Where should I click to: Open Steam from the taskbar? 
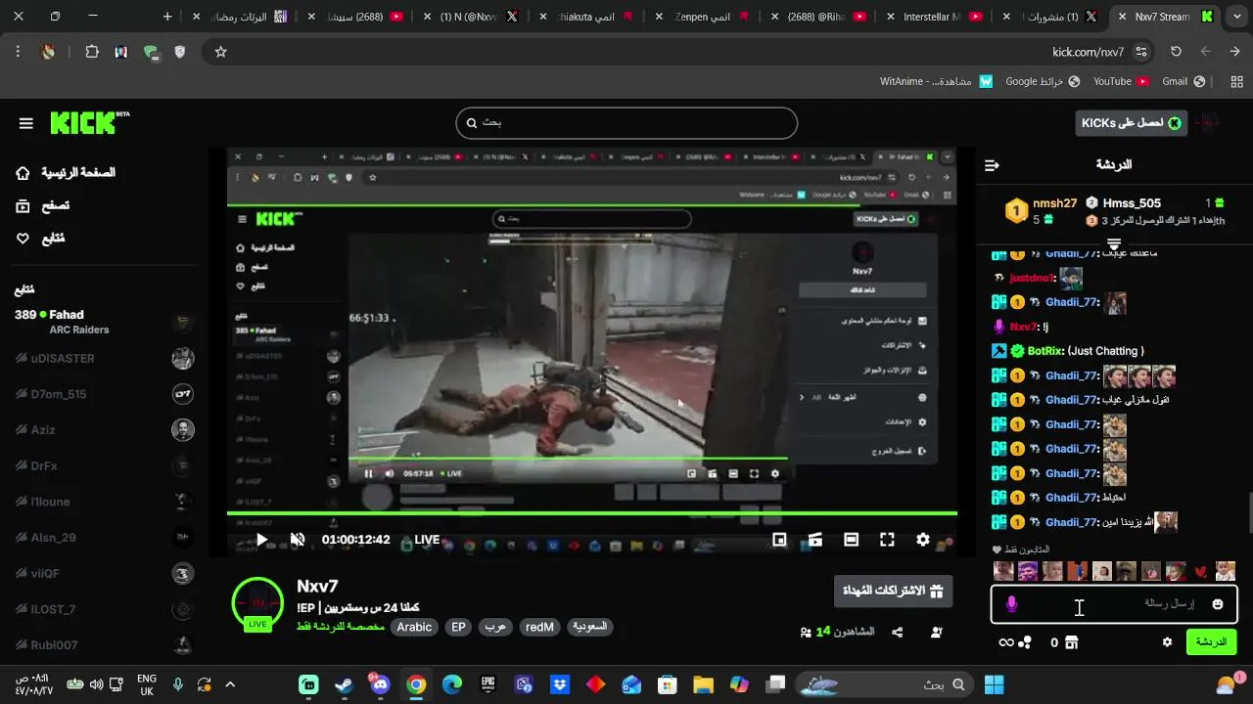coord(344,684)
